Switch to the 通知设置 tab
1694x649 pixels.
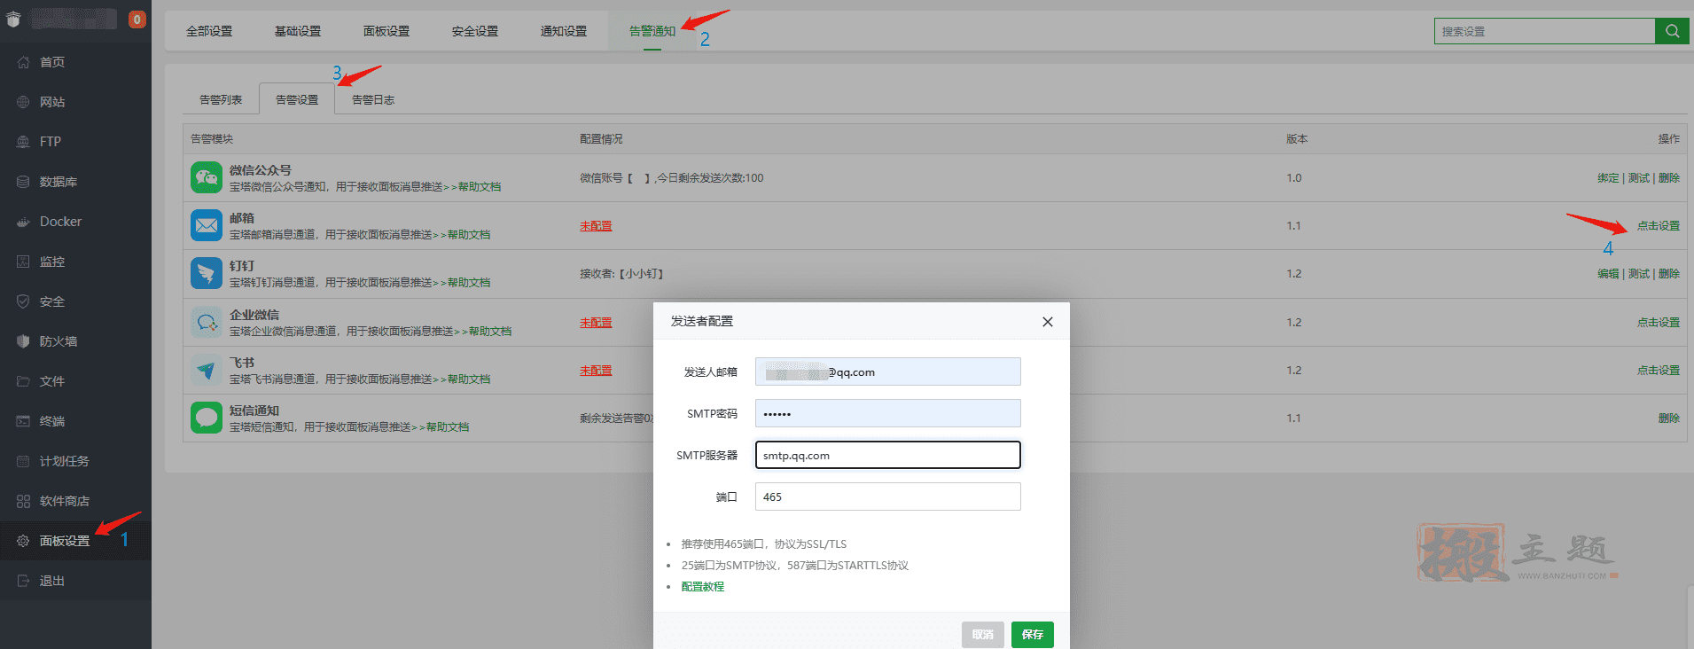point(564,31)
